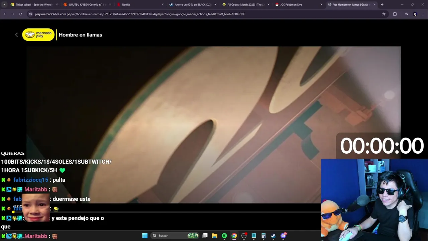
Task: Open the site information icon in address bar
Action: pos(30,14)
